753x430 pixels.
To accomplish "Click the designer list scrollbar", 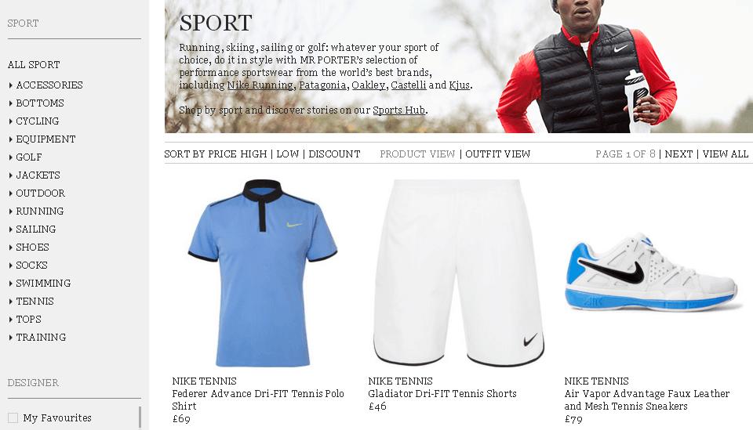I will (x=140, y=417).
